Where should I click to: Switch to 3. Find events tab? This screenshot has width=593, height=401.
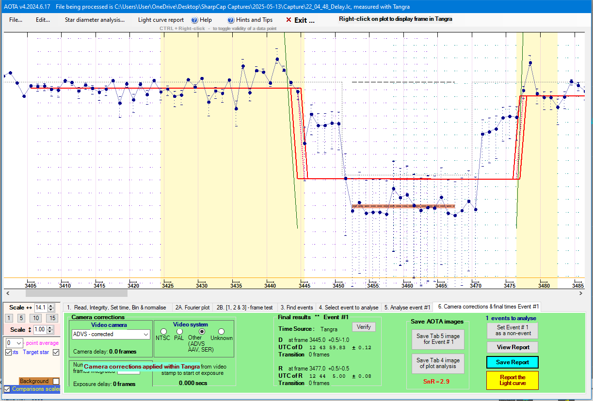pos(297,307)
